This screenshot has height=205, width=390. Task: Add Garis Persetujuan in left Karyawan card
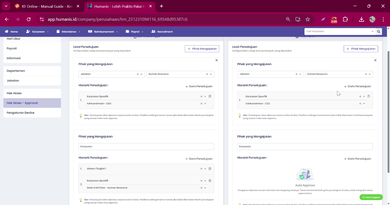199,159
